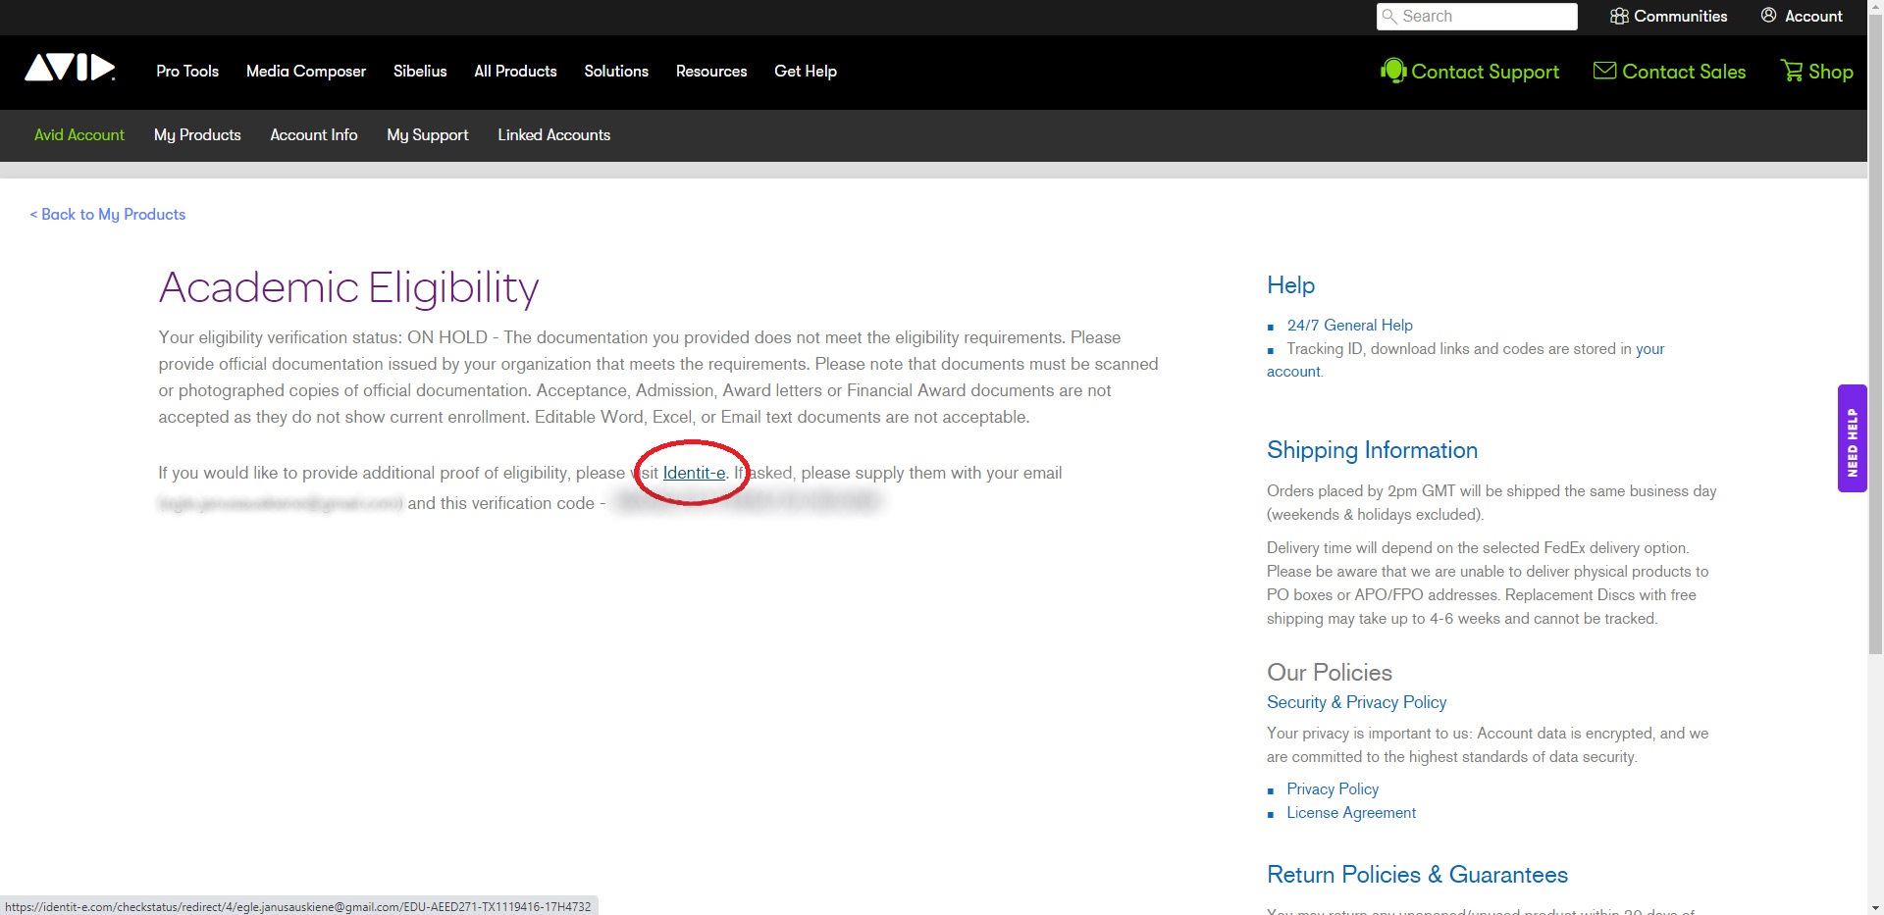Follow the Identit-e link

[x=694, y=473]
